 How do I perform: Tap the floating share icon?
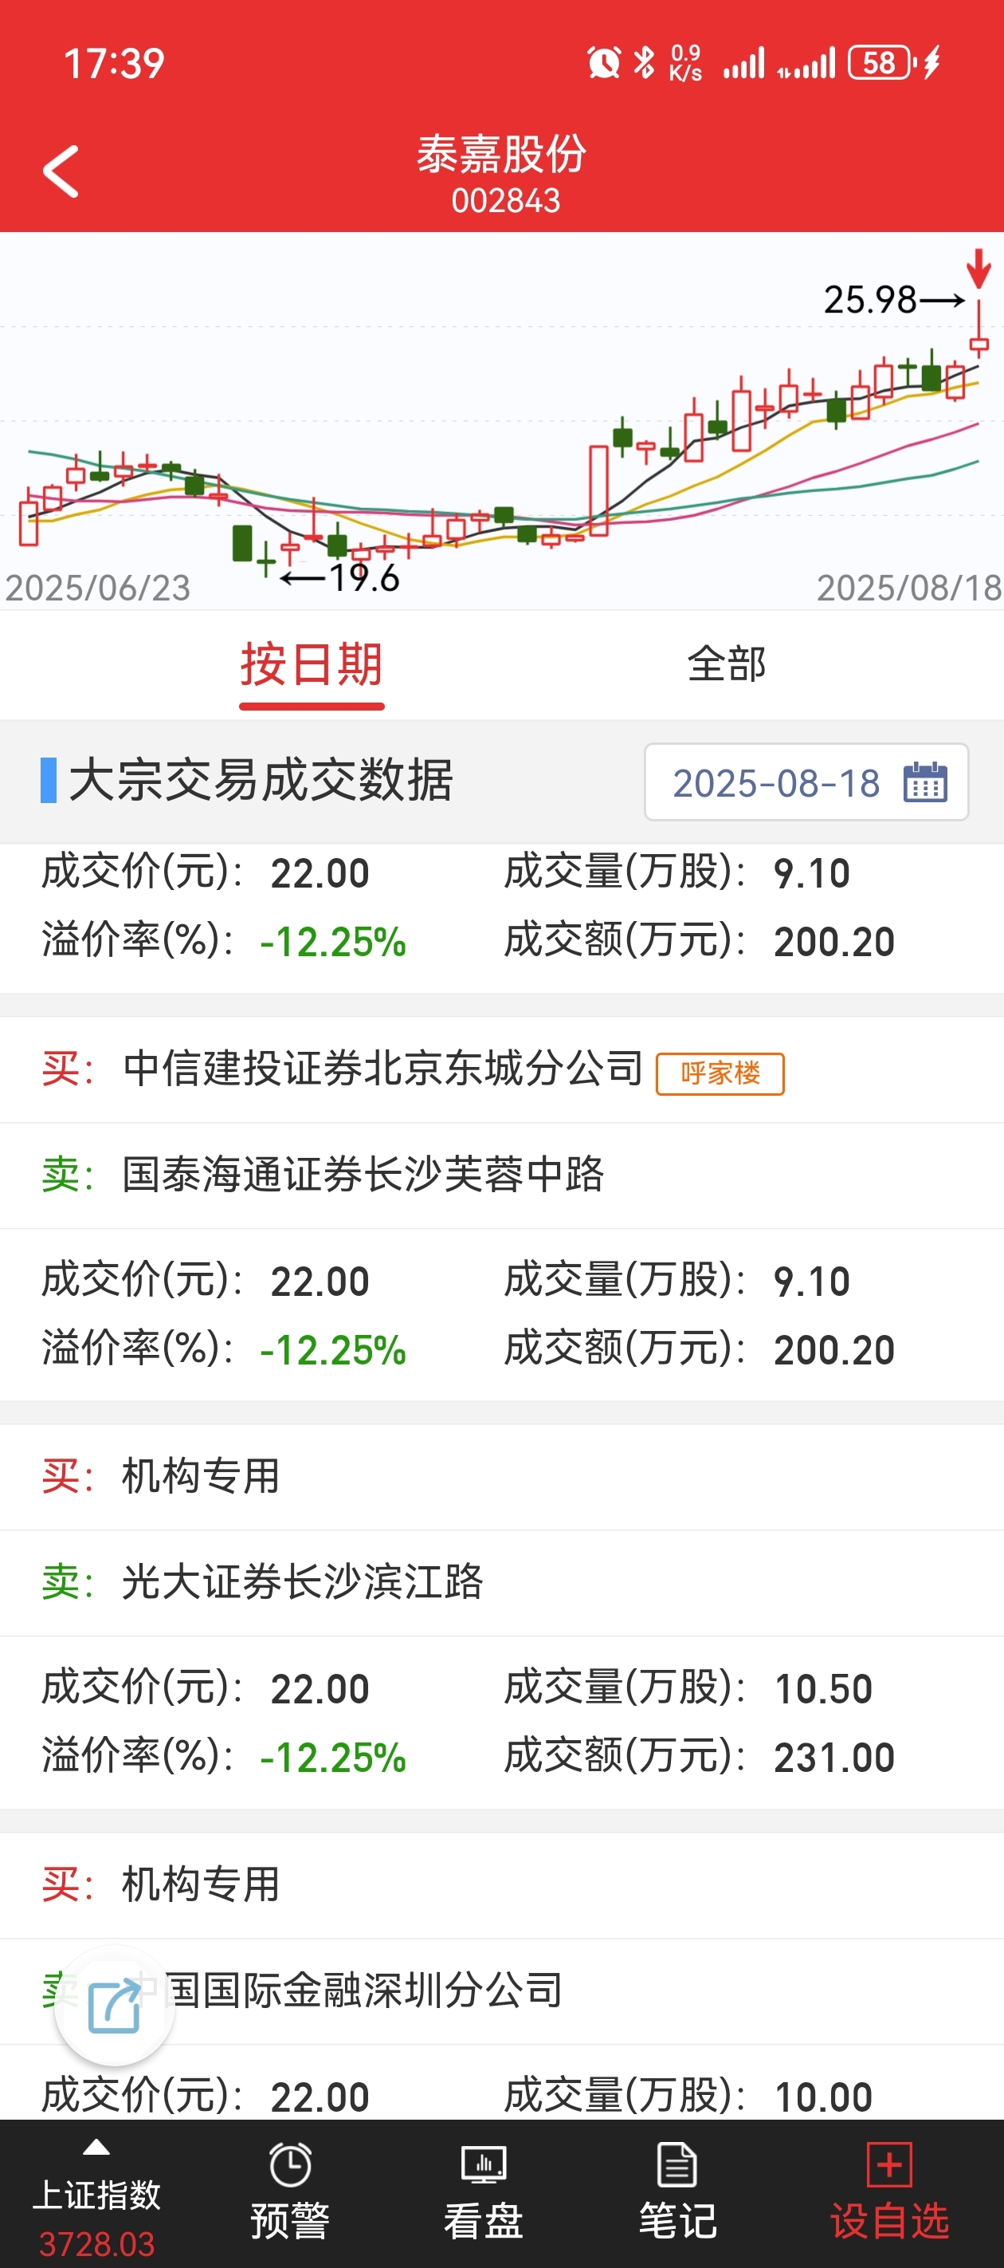click(115, 2006)
